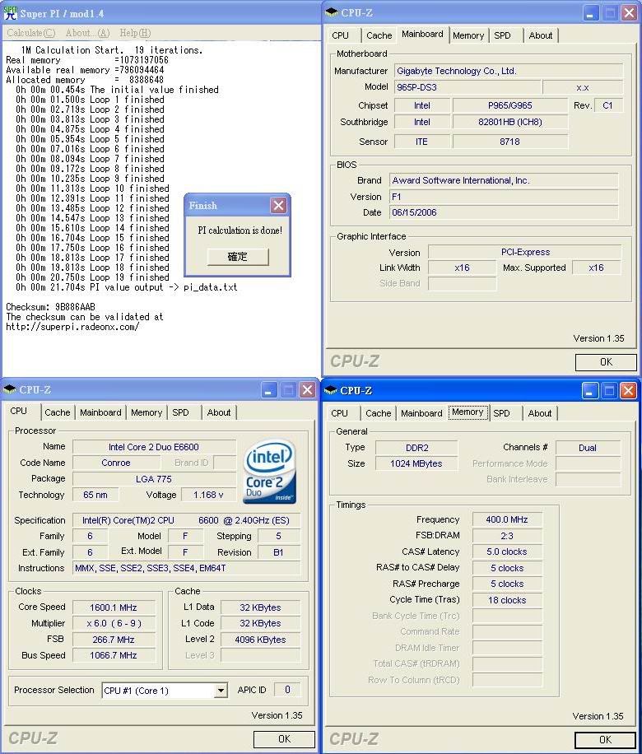Click OK in the CPU tab window

pyautogui.click(x=284, y=739)
